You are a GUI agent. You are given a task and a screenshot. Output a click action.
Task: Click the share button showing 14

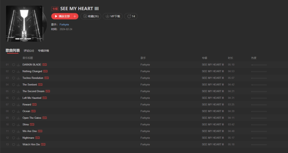click(131, 16)
